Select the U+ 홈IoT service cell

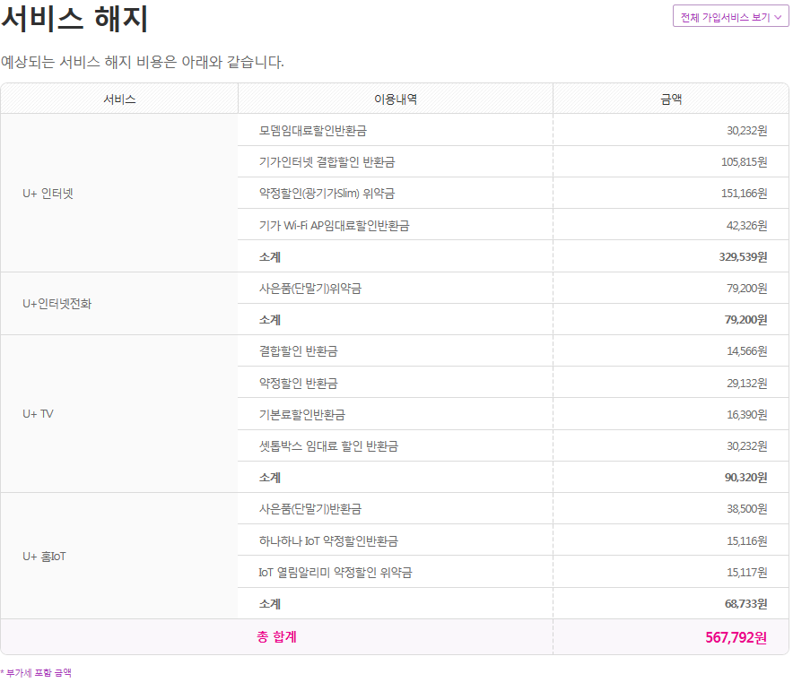pyautogui.click(x=45, y=556)
